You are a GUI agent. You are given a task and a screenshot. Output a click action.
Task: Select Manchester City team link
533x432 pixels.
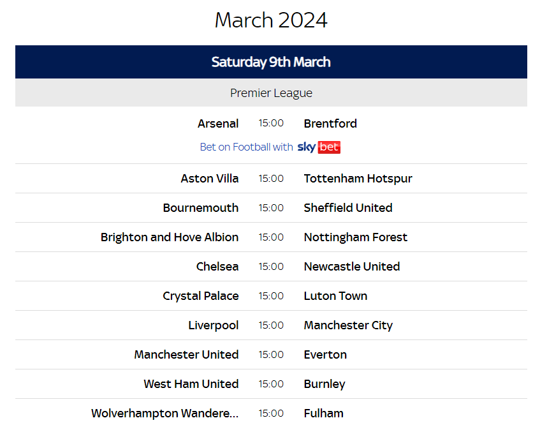click(348, 325)
